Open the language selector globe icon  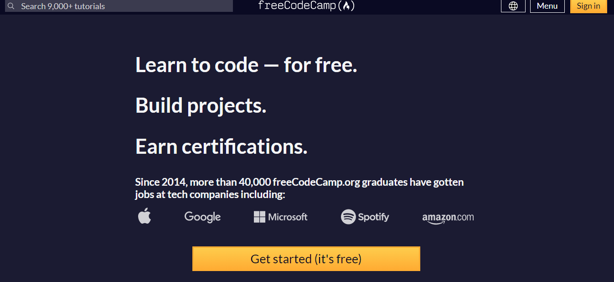click(513, 6)
